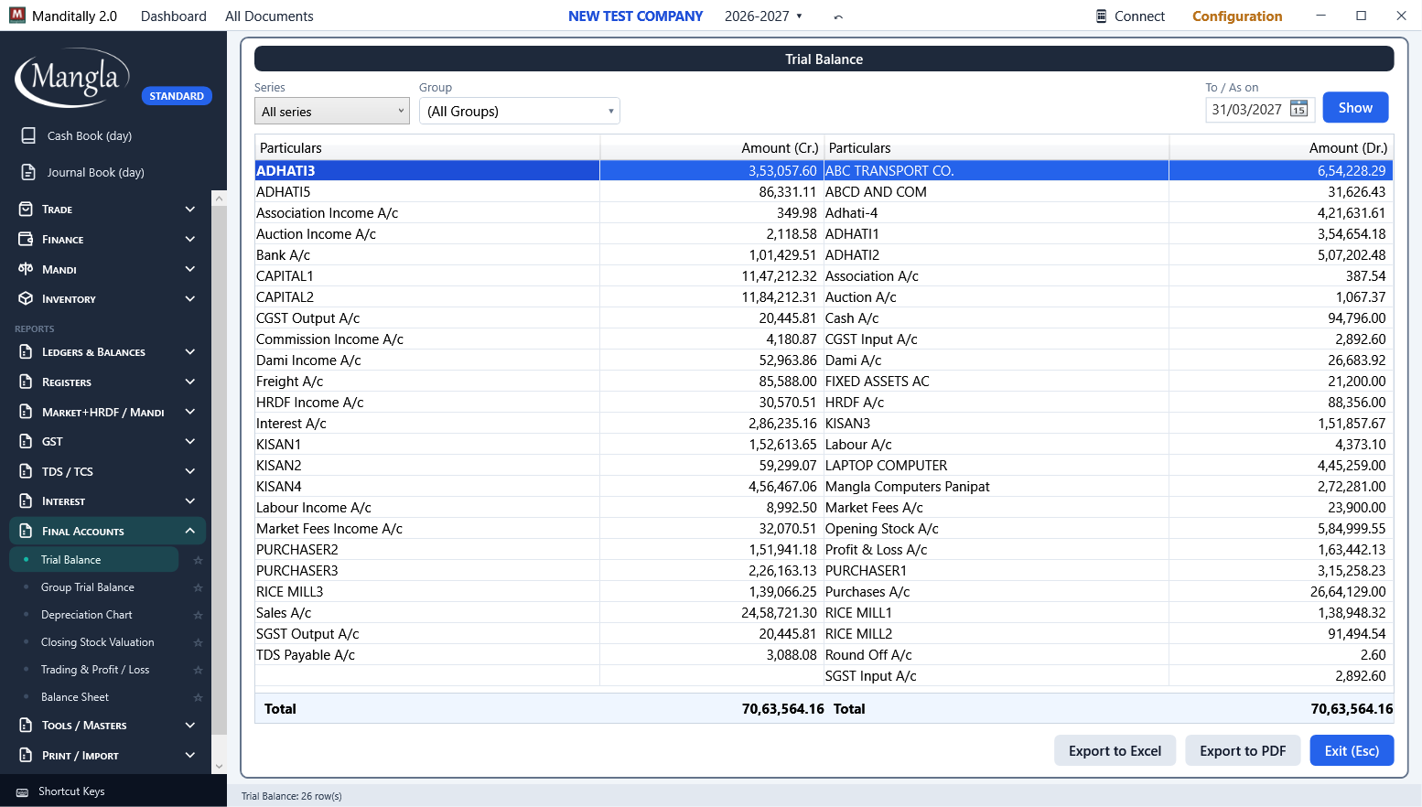Image resolution: width=1422 pixels, height=807 pixels.
Task: Open All Documents menu
Action: [x=269, y=16]
